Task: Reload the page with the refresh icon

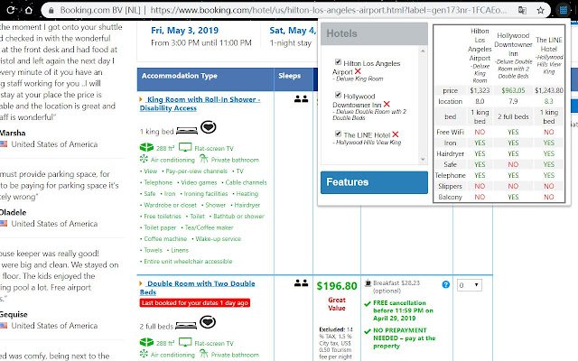Action: [11, 10]
